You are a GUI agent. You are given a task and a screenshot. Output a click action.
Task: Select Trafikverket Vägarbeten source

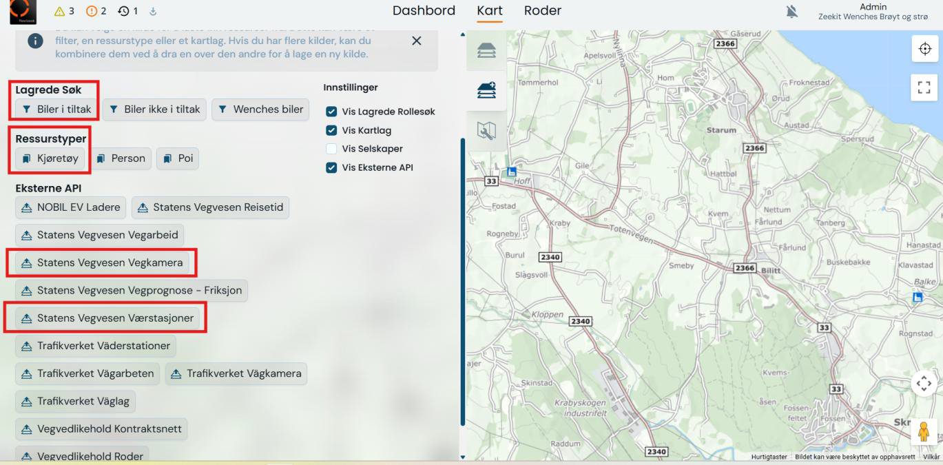pos(88,373)
